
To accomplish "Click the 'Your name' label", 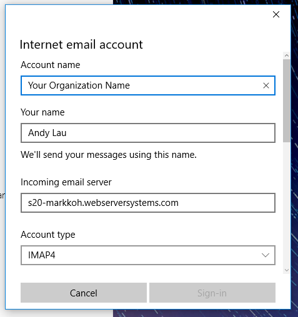I will point(42,112).
